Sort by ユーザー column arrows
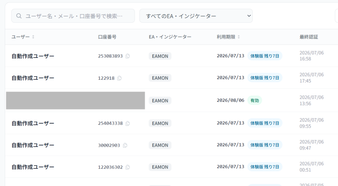The width and height of the screenshot is (338, 186). (33, 37)
